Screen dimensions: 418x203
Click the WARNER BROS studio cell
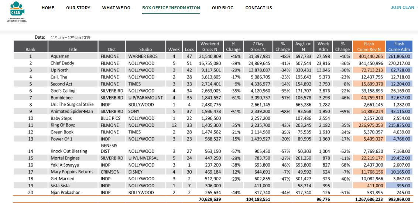click(x=143, y=56)
